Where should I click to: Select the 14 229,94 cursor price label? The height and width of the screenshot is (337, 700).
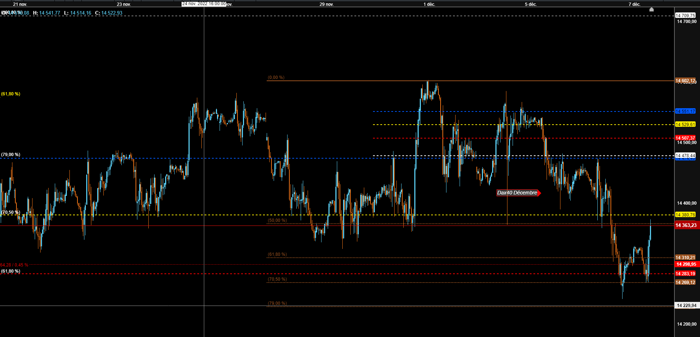pyautogui.click(x=687, y=306)
